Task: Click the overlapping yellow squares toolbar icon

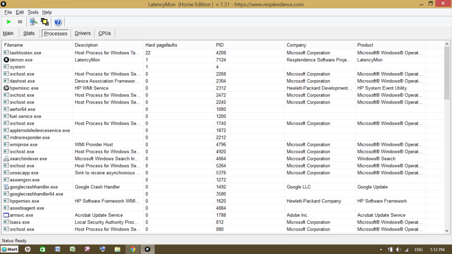Action: coord(45,22)
